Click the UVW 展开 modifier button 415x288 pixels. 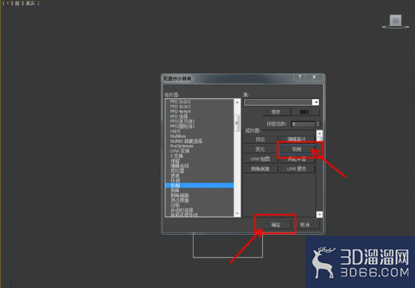click(297, 169)
